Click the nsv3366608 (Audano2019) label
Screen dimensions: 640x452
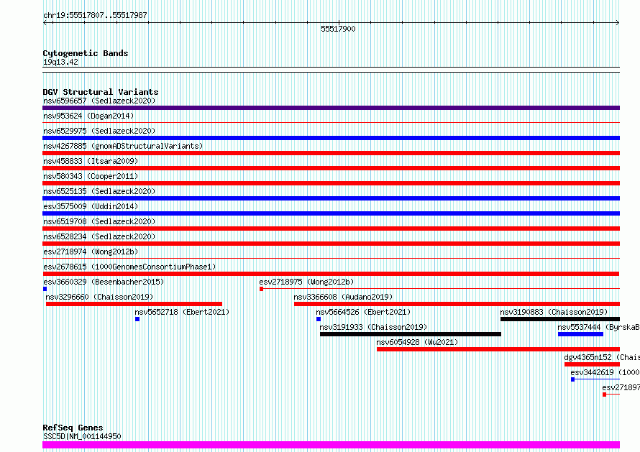click(x=343, y=297)
